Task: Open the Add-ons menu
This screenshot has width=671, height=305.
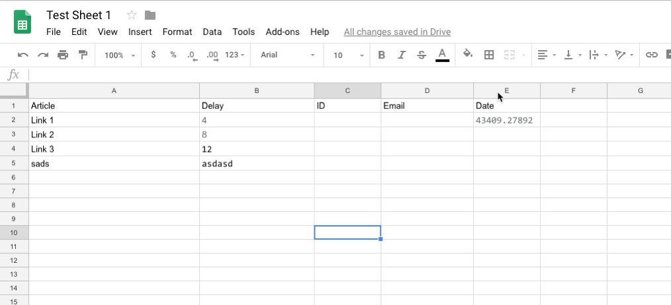Action: [x=283, y=32]
